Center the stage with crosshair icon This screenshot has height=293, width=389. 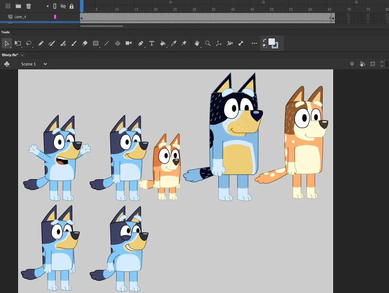tap(352, 64)
